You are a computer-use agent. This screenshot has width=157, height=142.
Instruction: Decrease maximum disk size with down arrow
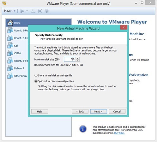tap(77, 60)
